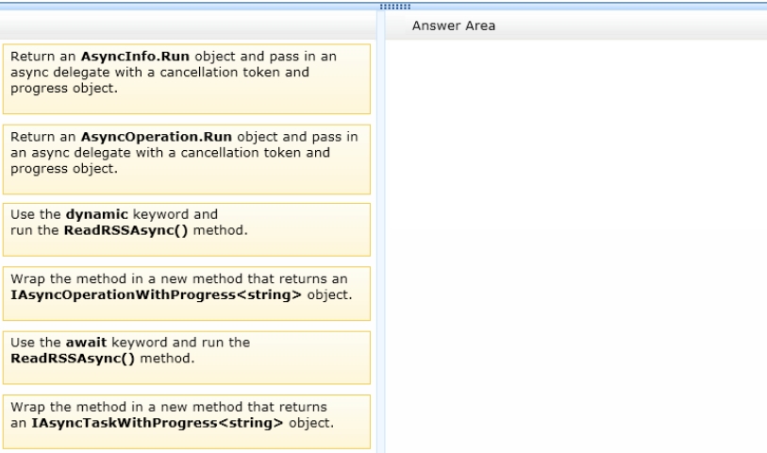Viewport: 767px width, 453px height.
Task: Choose the IAsyncOperationWithProgress<string> wrap option
Action: coord(187,294)
